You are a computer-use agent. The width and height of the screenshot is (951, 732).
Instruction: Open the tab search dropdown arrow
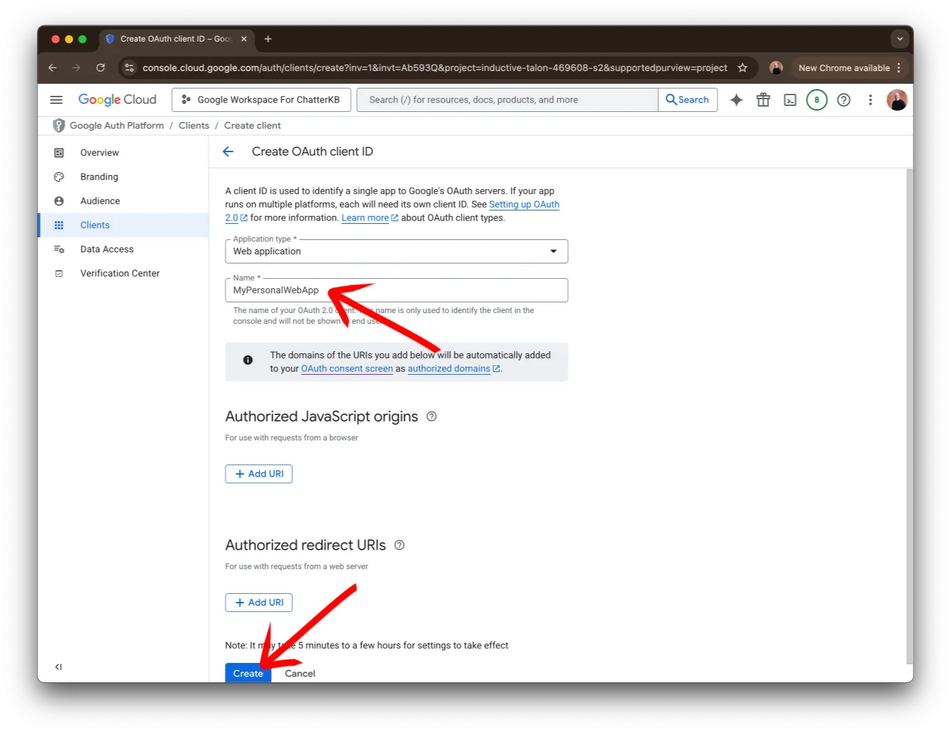900,39
